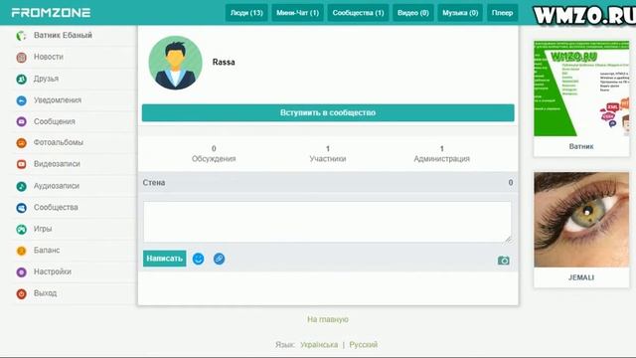Screen dimensions: 636x358
Task: Click Вступить в сообщество button
Action: [x=328, y=112]
